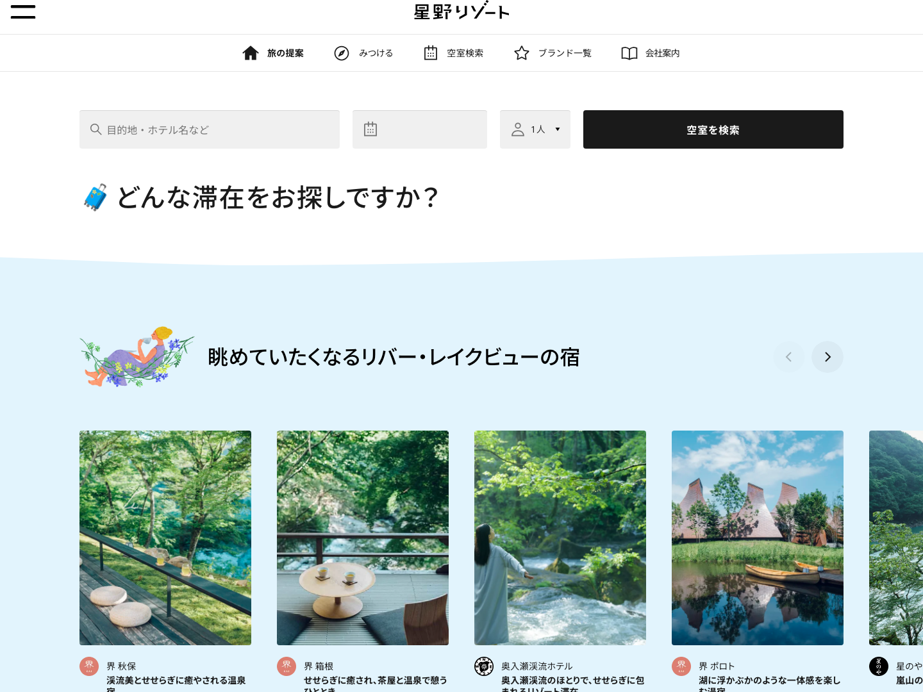Screen dimensions: 923x692
Task: Select the 旅の提案 tab
Action: coord(273,53)
